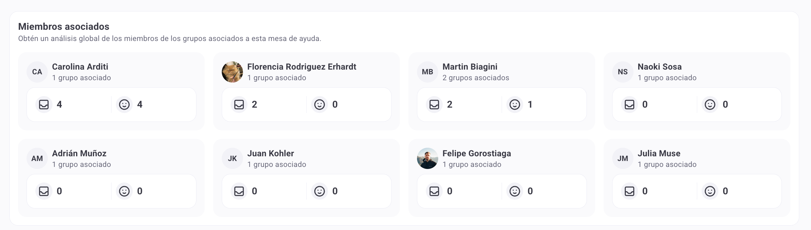Select the Martin Biagini member name

[x=470, y=67]
